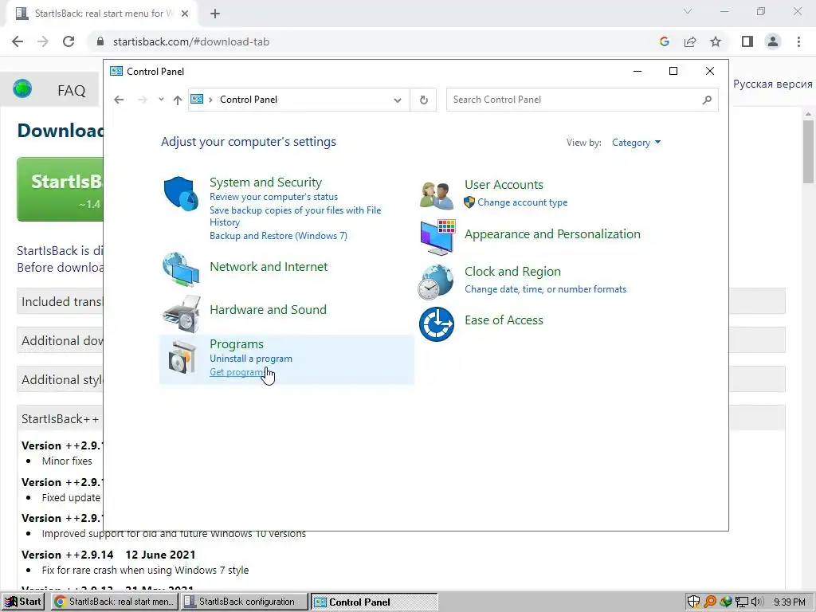Open Hardware and Sound category

click(x=268, y=310)
